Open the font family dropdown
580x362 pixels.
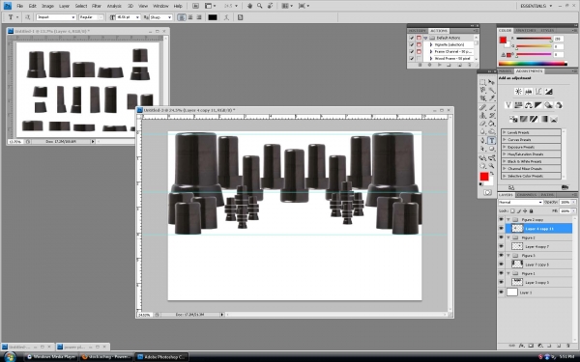56,17
